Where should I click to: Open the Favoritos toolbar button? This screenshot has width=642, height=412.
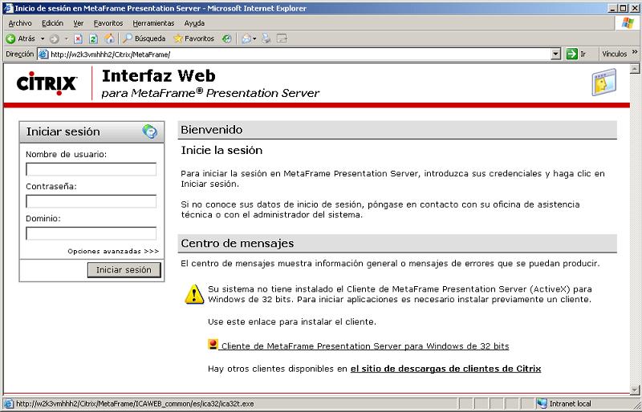click(193, 38)
